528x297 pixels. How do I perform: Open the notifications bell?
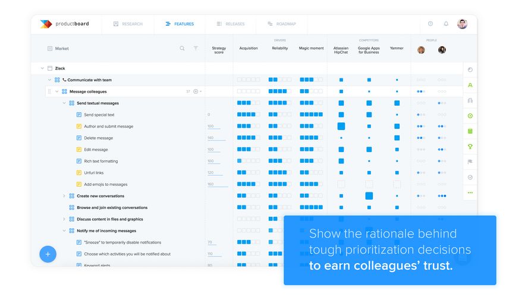446,24
